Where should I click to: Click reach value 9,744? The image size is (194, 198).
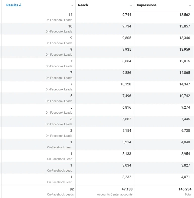127,15
